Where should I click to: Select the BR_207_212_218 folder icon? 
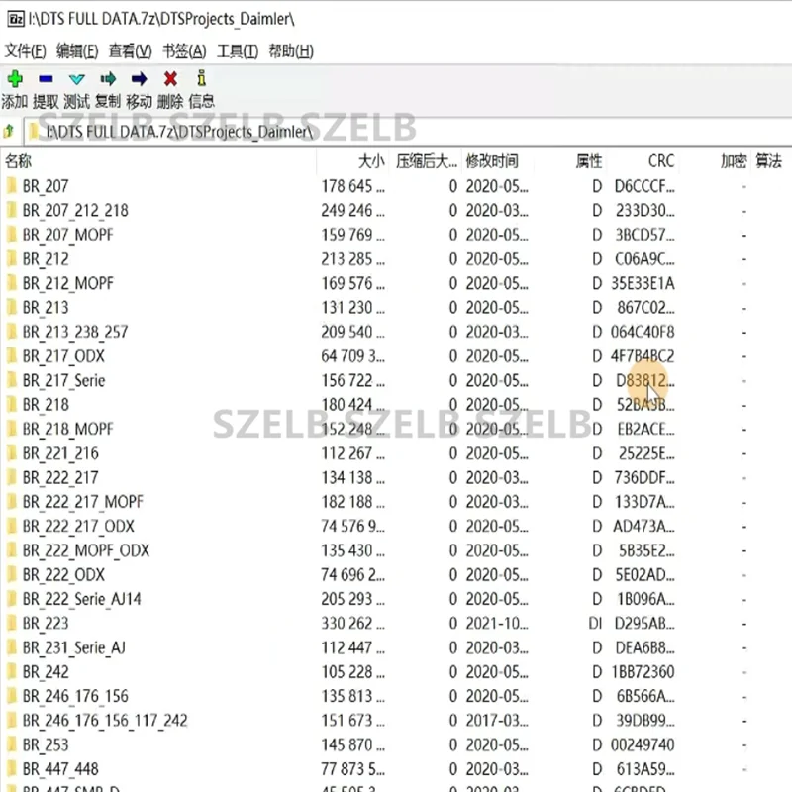11,211
